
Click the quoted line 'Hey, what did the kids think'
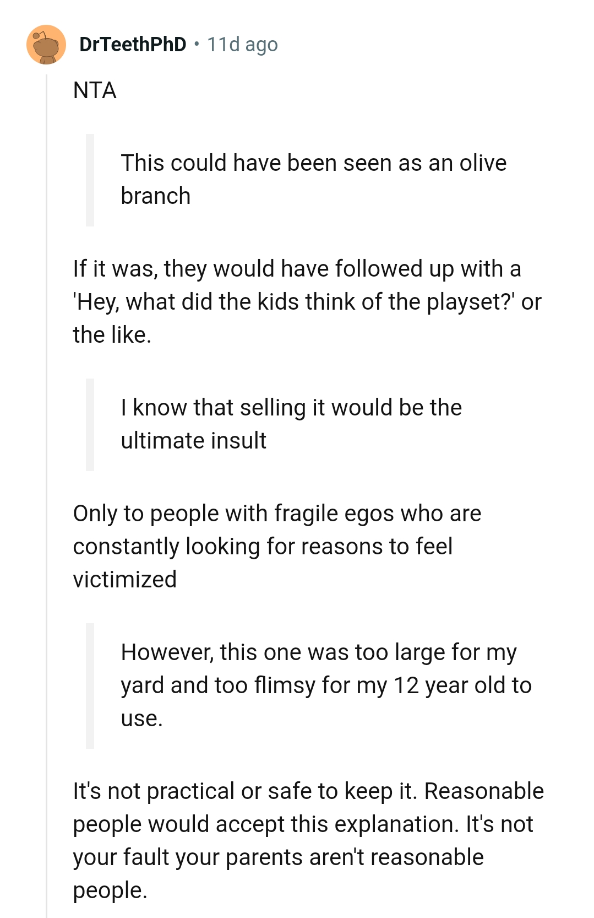[x=308, y=301]
